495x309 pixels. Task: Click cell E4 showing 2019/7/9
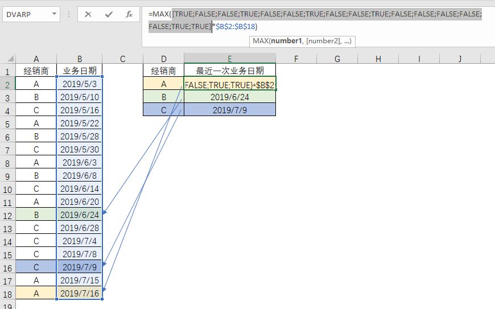(x=230, y=110)
